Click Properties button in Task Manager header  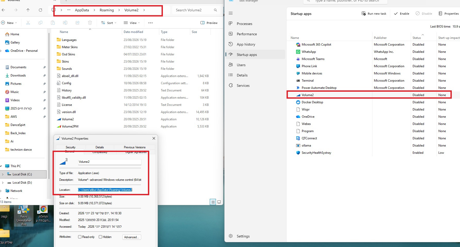point(449,14)
